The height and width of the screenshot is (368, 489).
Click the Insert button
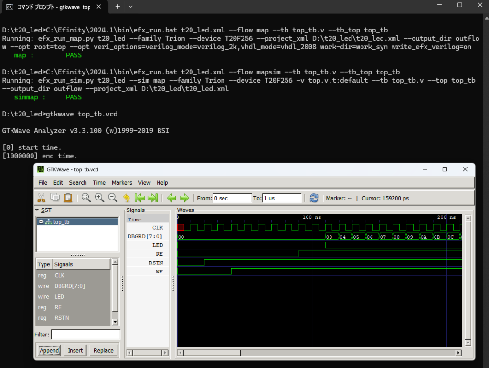(x=75, y=350)
